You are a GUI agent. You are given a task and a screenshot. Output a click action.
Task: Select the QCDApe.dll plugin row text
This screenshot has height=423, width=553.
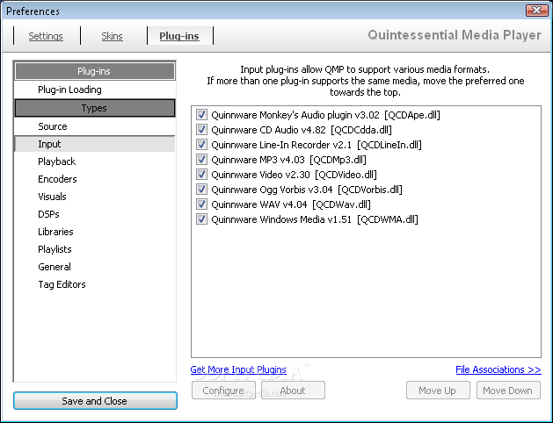click(x=326, y=115)
